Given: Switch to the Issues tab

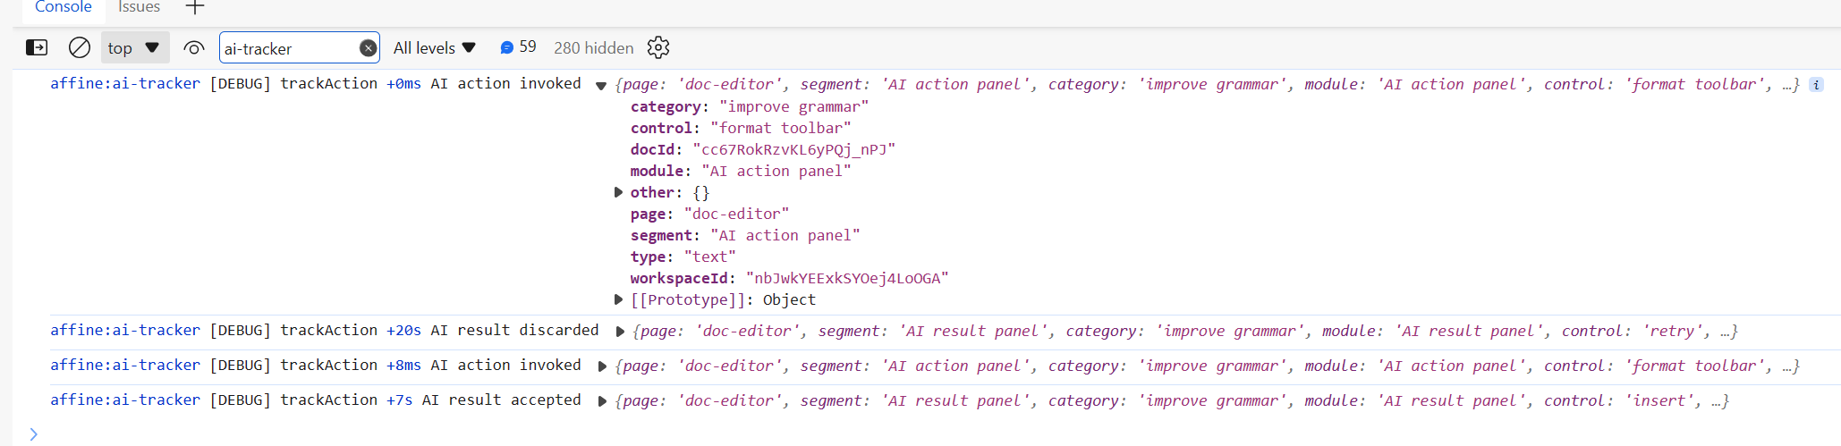Looking at the screenshot, I should coord(139,8).
